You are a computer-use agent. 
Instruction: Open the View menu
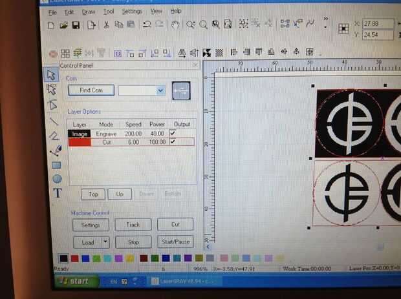coord(156,11)
